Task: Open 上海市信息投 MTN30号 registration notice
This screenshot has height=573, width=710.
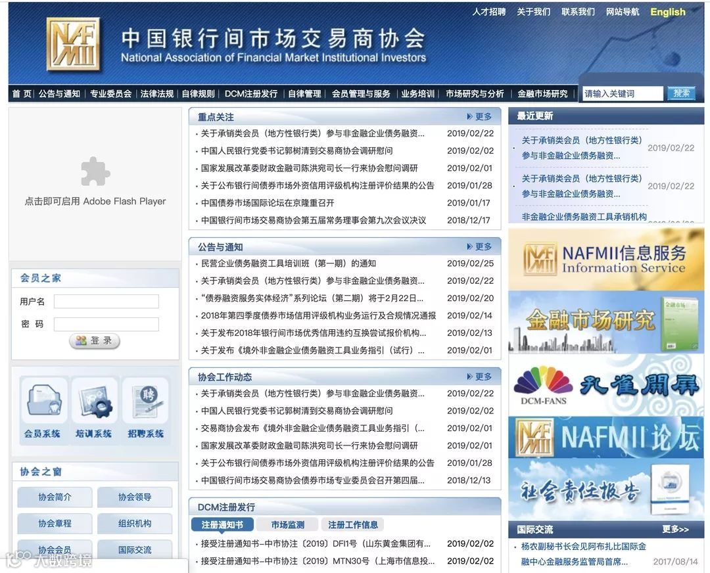Action: pyautogui.click(x=318, y=561)
